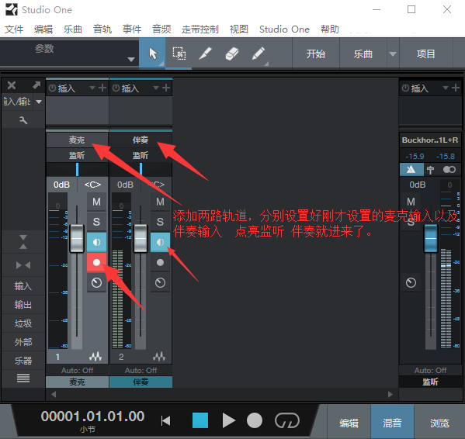Screen dimensions: 465x439
Task: Add insert effect on 麦克 channel
Action: [x=102, y=88]
